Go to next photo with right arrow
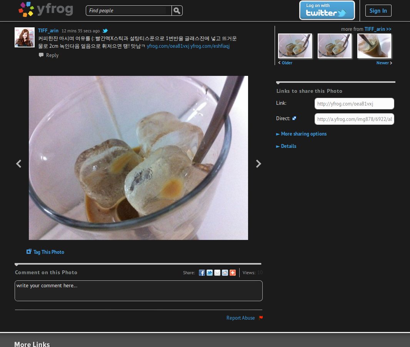Viewport: 410px width, 347px height. tap(258, 164)
